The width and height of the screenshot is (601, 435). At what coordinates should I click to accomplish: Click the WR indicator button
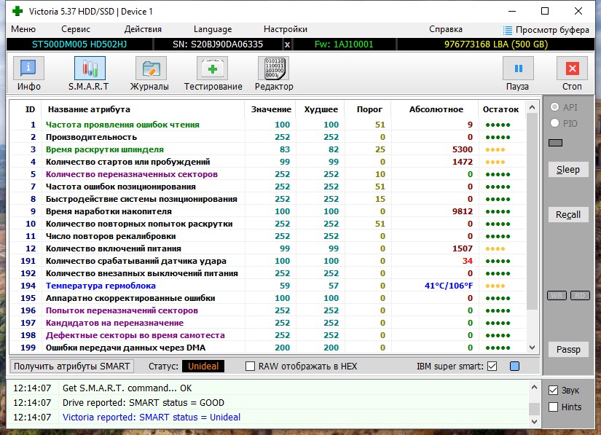tap(557, 296)
